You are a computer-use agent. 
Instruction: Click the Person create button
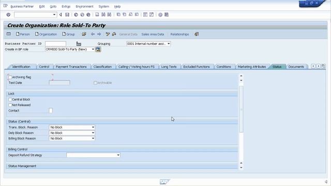point(23,34)
